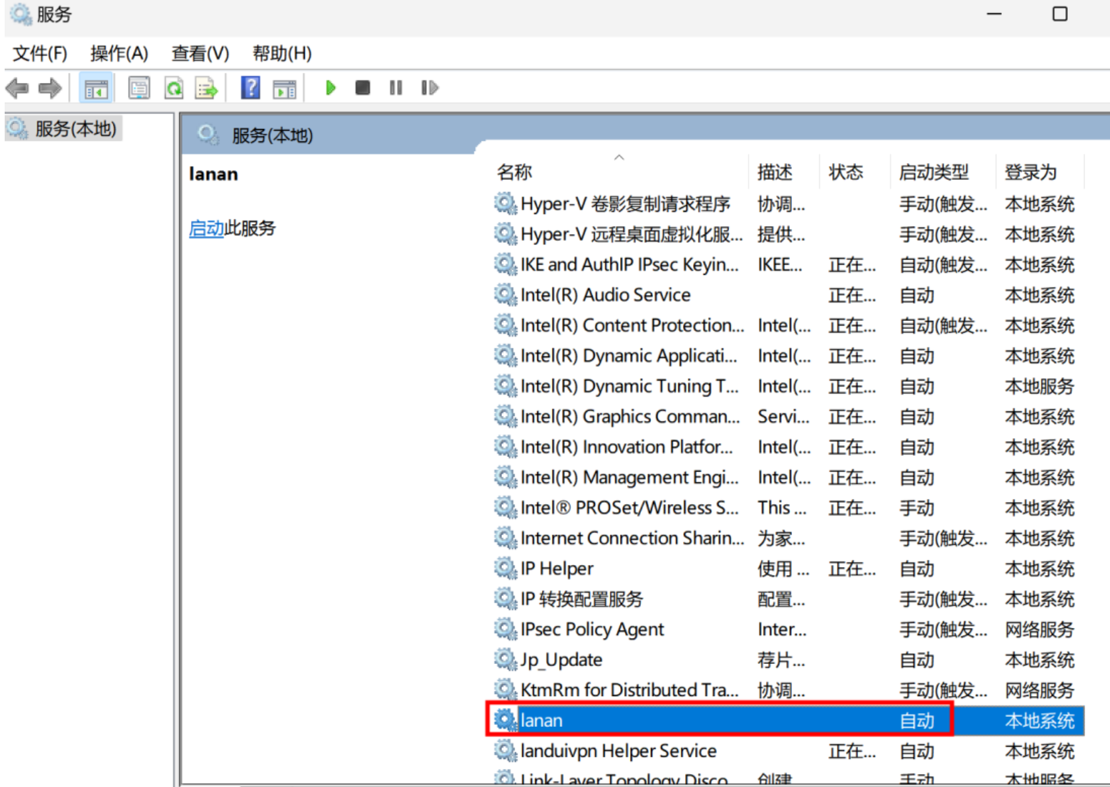Open the Properties toolbar icon

[x=139, y=88]
